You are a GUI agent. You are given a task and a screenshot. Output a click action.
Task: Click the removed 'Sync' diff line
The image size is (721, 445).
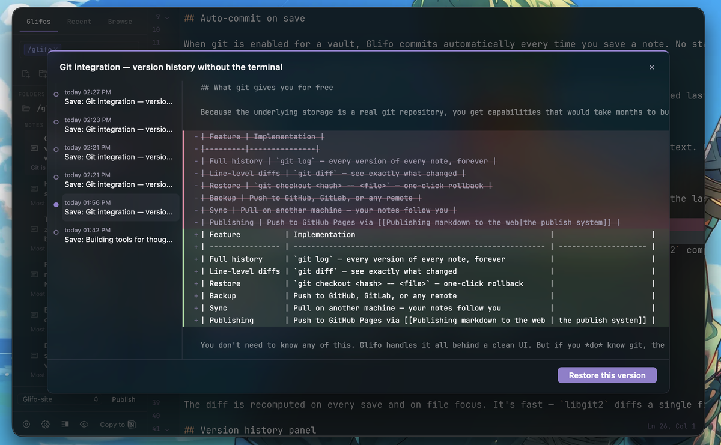(x=425, y=210)
